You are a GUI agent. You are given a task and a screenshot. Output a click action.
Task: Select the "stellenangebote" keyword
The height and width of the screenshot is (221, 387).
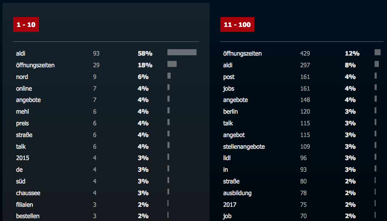(x=244, y=147)
